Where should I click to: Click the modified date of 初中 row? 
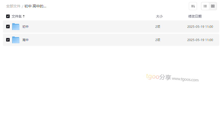pos(200,27)
